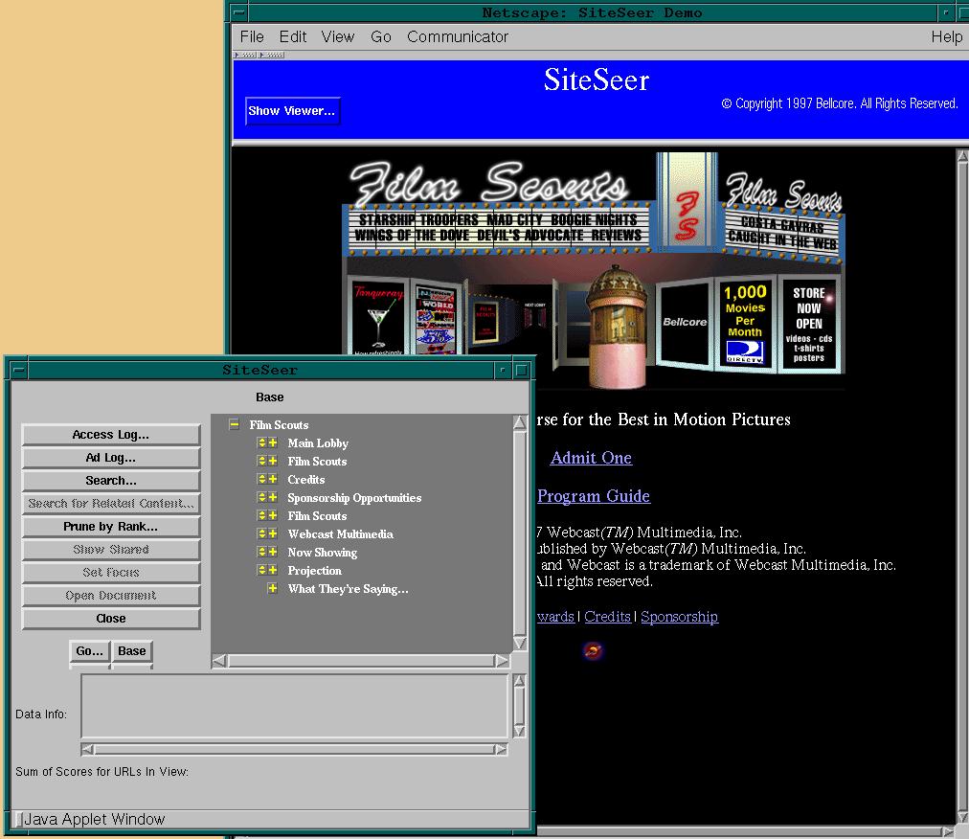This screenshot has width=969, height=839.
Task: Click the Search... button
Action: 111,481
